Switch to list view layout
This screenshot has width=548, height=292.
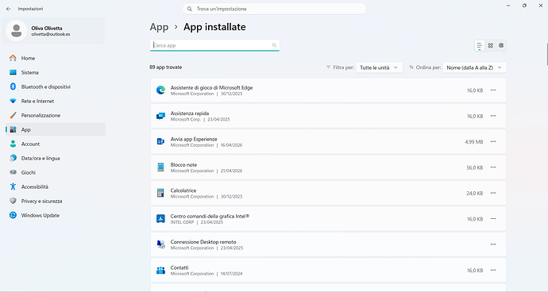[x=480, y=45]
